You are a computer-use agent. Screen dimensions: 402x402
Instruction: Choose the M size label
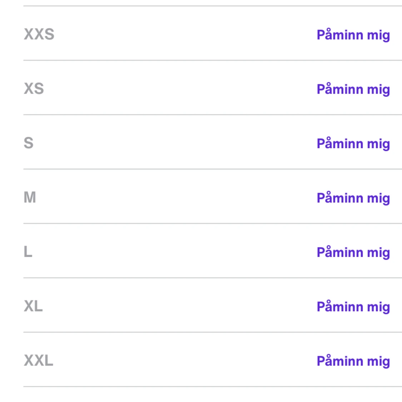point(30,197)
